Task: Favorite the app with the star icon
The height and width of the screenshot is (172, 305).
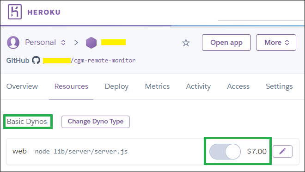Action: point(186,43)
